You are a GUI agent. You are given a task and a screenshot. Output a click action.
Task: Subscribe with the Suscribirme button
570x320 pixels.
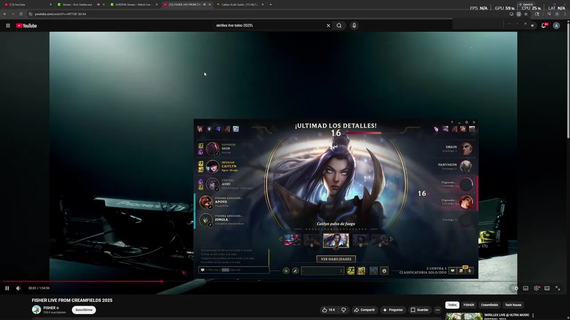(x=84, y=310)
